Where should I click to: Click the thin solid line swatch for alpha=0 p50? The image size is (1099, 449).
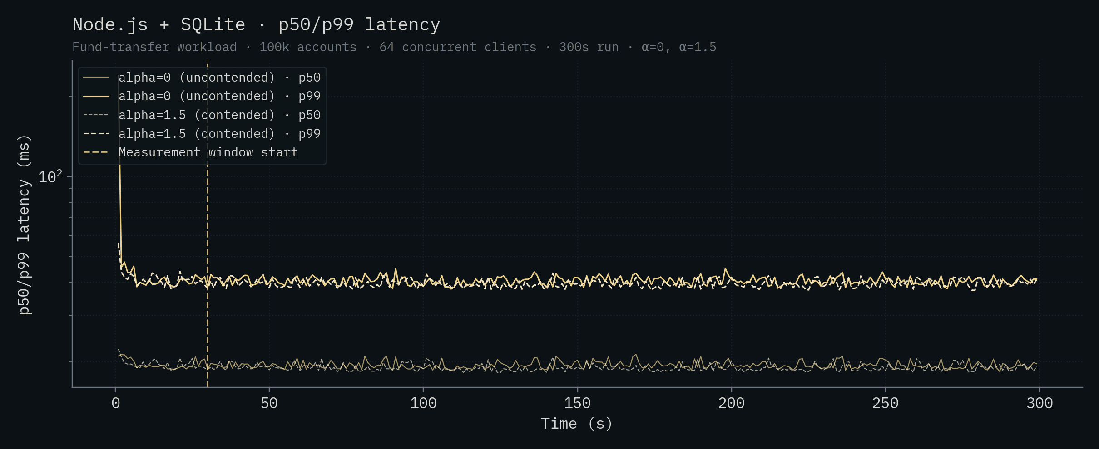tap(96, 78)
